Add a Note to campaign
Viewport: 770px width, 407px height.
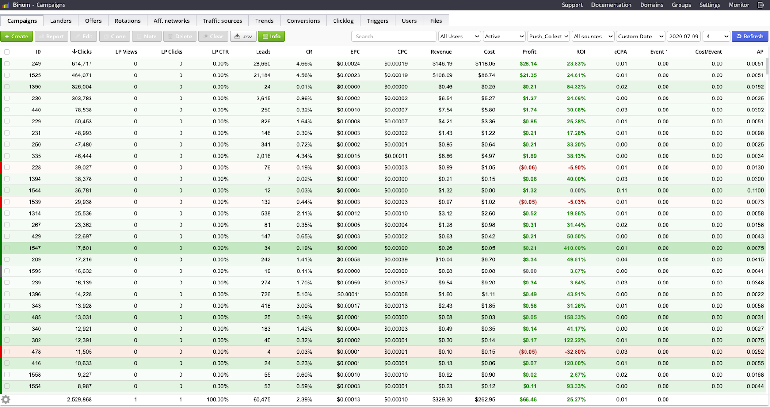click(x=146, y=37)
